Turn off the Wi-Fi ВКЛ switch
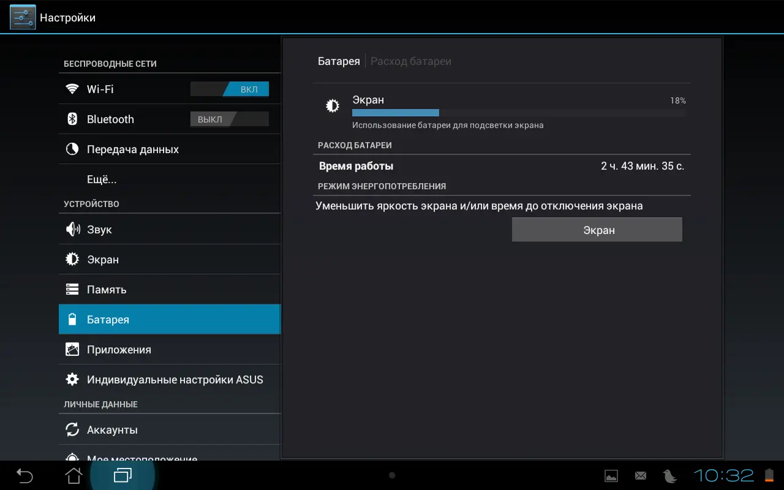The height and width of the screenshot is (490, 784). [x=230, y=89]
